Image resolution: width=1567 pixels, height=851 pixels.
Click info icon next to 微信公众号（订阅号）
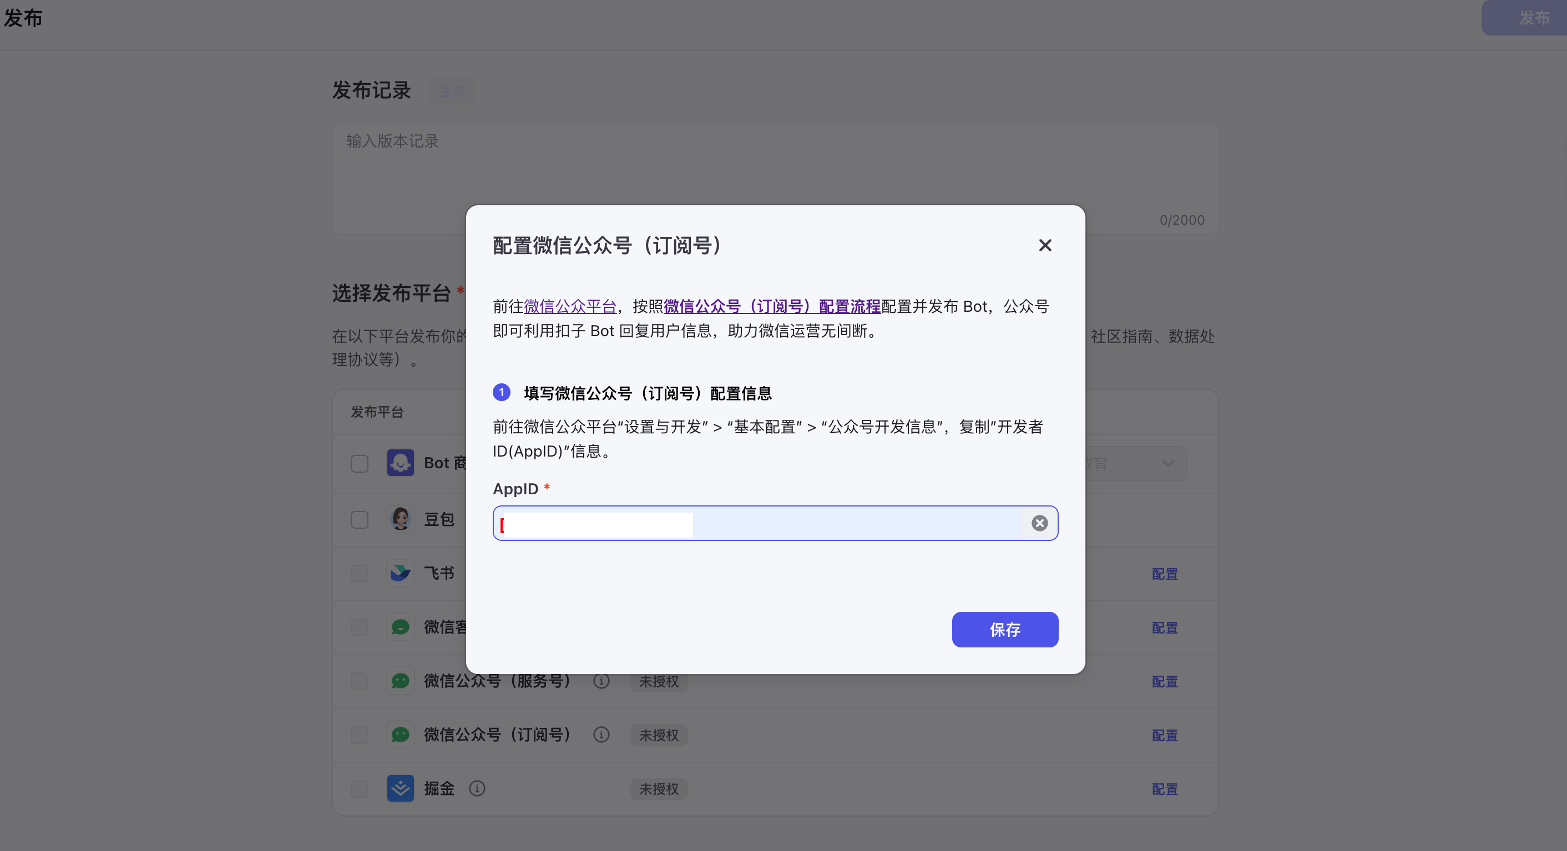pyautogui.click(x=601, y=735)
